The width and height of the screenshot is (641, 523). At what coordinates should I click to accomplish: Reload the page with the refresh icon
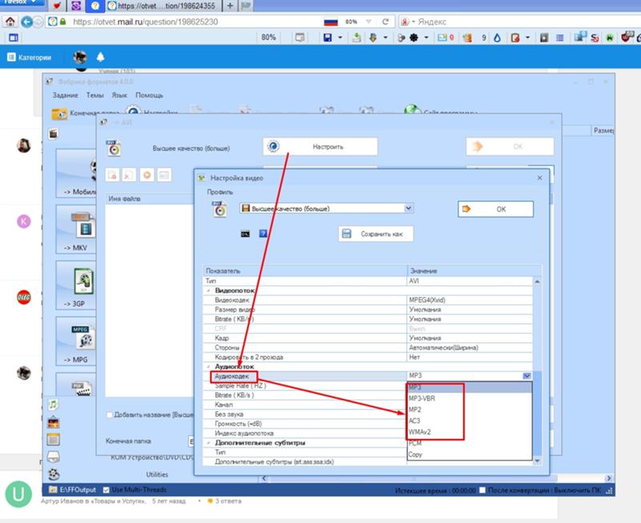[385, 22]
